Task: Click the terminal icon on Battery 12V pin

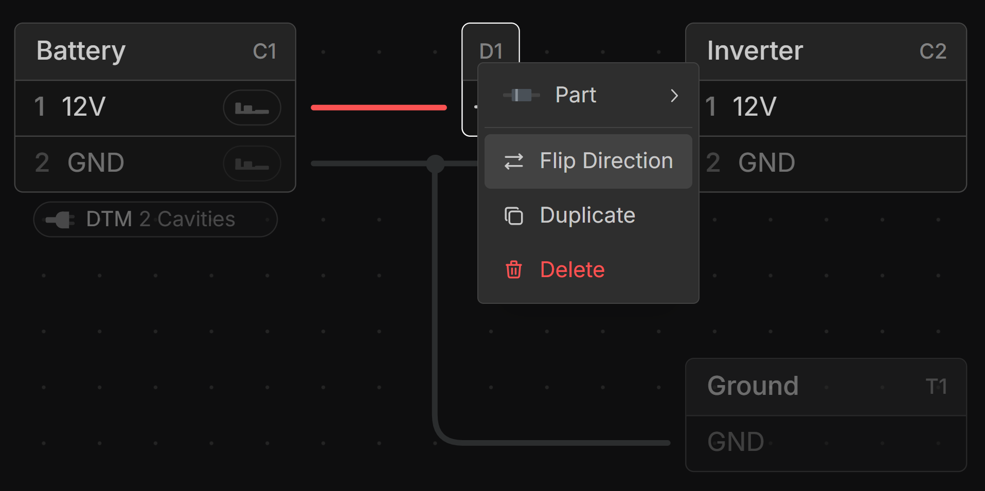Action: [252, 108]
